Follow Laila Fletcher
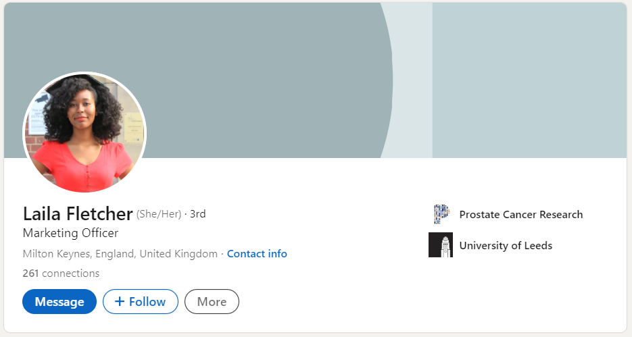Viewport: 632px width, 337px height. [x=141, y=302]
